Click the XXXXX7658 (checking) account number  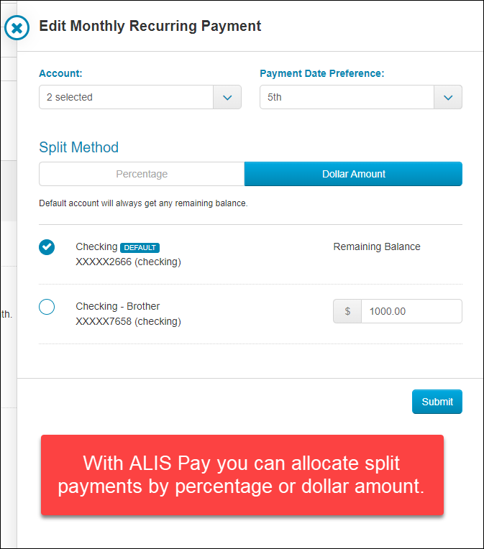[x=128, y=321]
